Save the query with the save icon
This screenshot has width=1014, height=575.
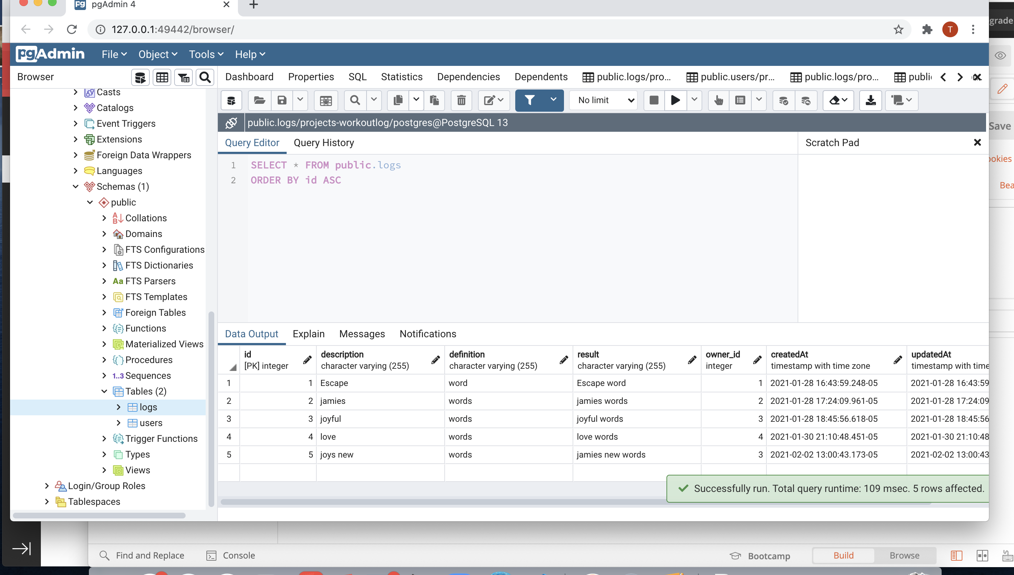click(x=281, y=100)
